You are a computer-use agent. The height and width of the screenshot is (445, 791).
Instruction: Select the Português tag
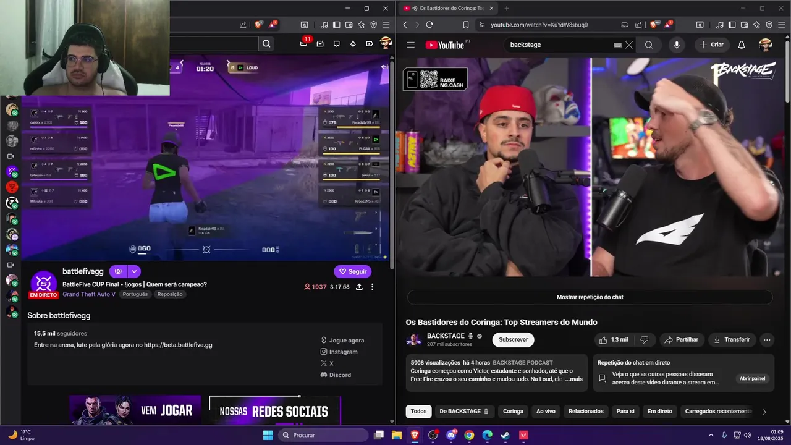[x=135, y=294]
